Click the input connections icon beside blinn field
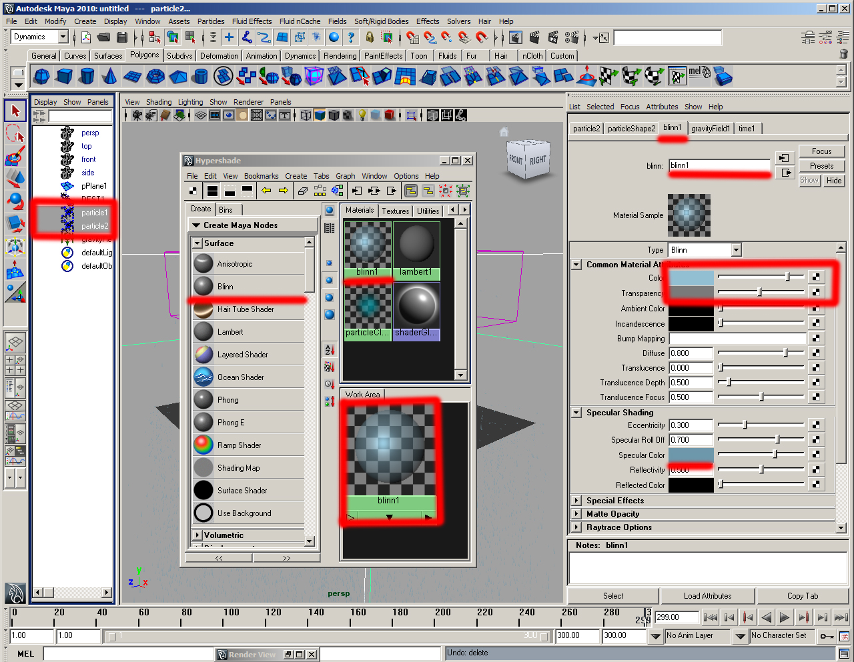Screen dimensions: 854x662 [784, 159]
